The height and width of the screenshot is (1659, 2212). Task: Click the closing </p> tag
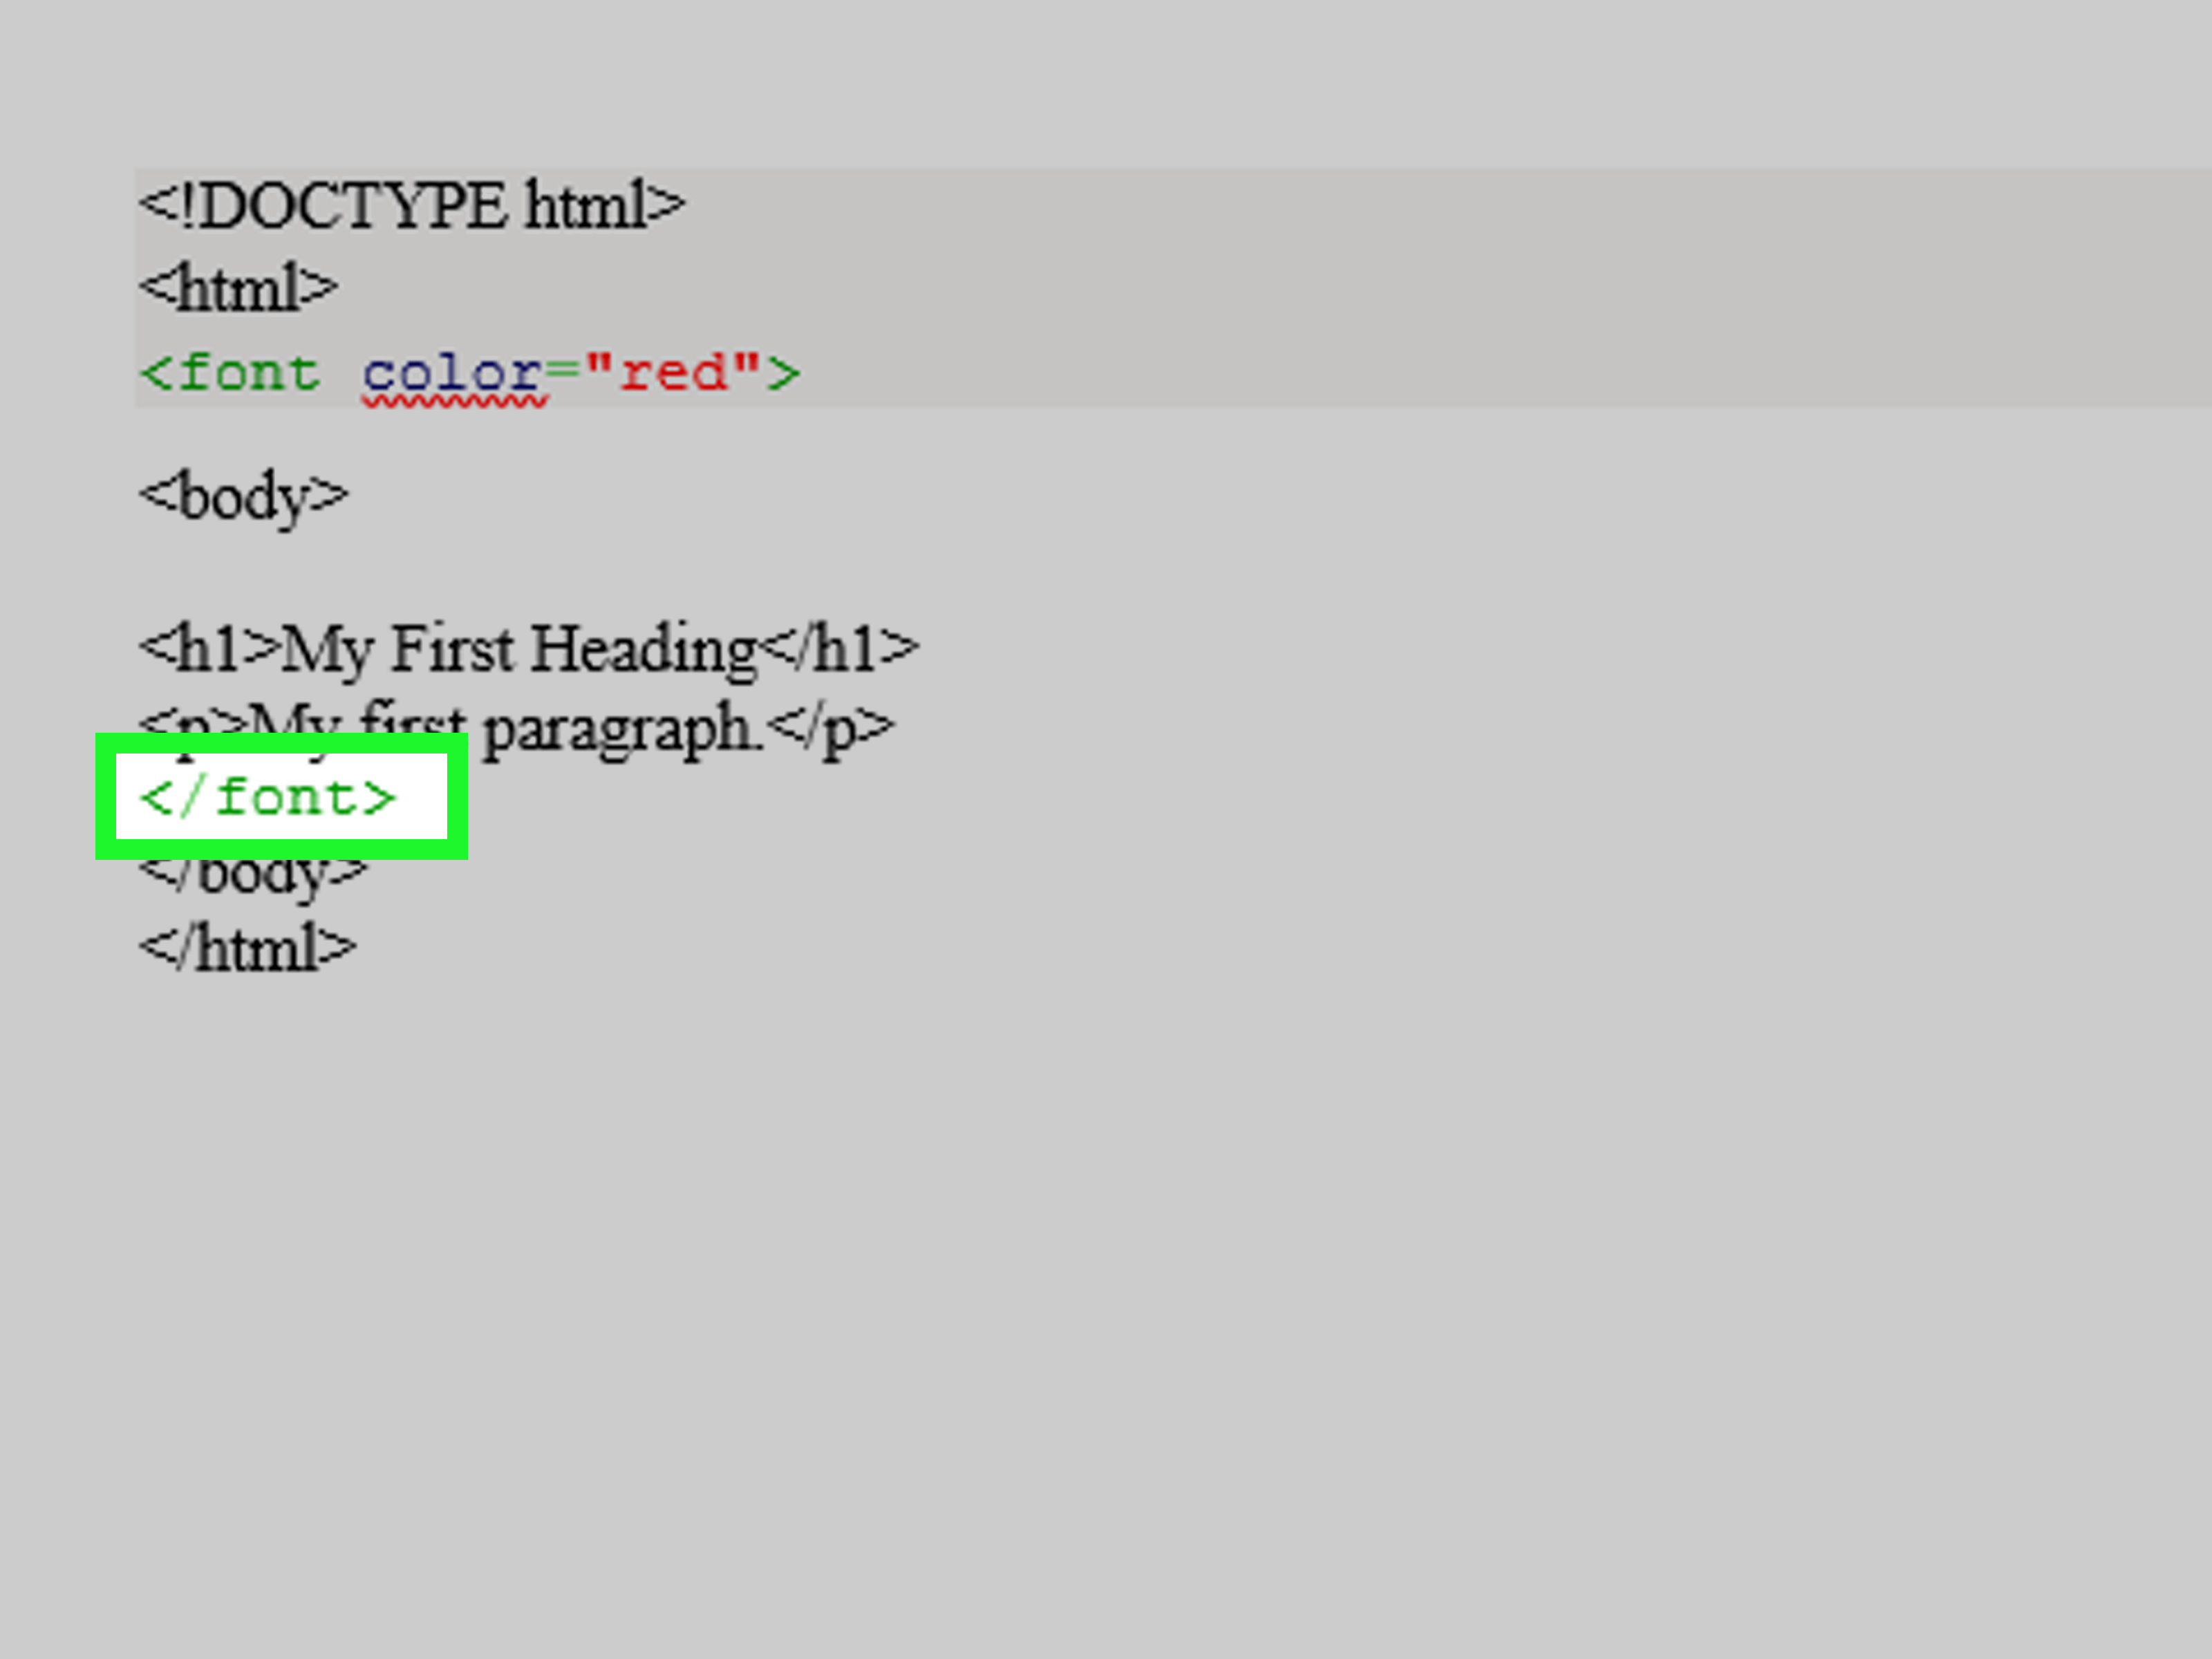pos(832,729)
